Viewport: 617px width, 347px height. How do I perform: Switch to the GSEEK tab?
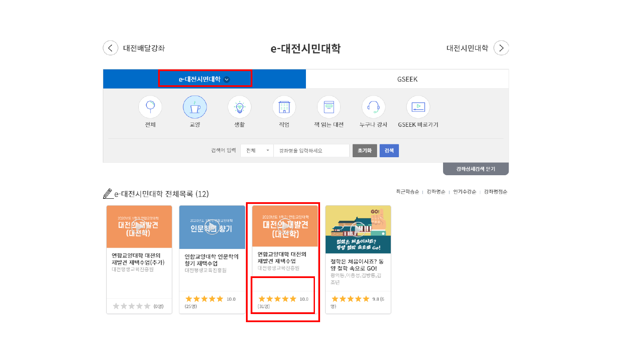tap(407, 79)
